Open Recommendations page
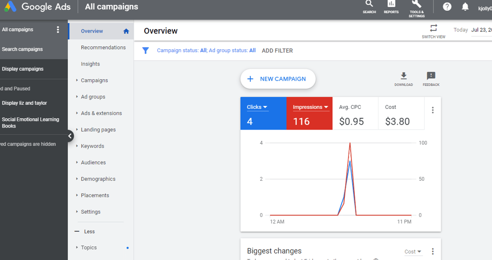Viewport: 492px width, 260px height. tap(103, 47)
